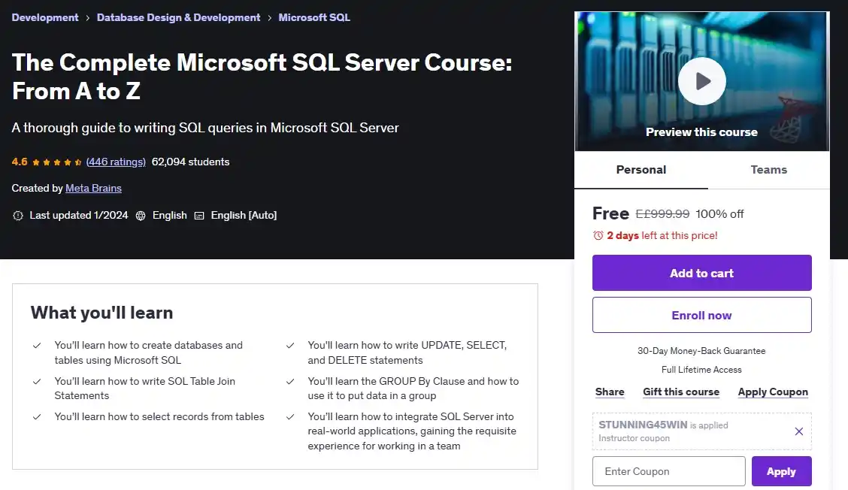
Task: Click the course subtitle about SQL queries
Action: tap(205, 128)
